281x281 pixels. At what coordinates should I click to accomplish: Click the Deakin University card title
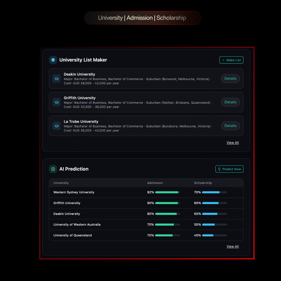coord(79,74)
